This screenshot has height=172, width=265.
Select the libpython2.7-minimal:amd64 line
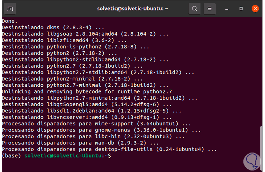point(100,98)
